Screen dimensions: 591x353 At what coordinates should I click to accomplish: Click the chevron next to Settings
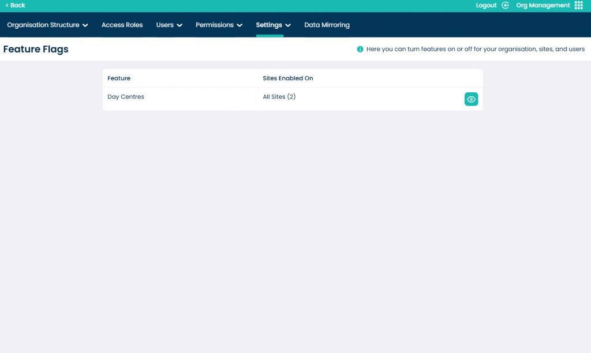(x=288, y=25)
